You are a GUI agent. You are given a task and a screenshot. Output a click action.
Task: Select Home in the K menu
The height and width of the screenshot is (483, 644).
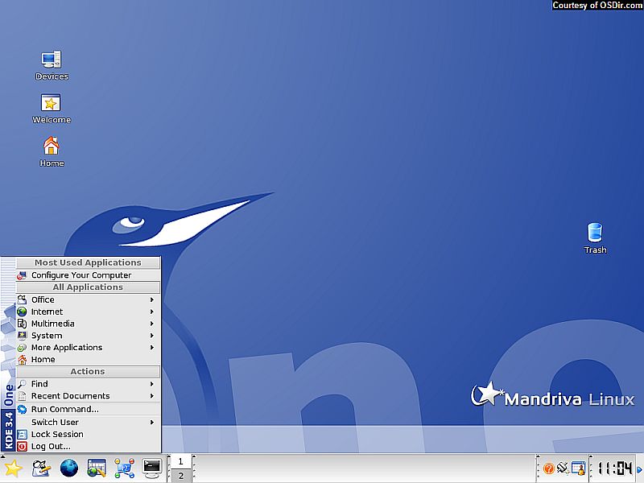click(88, 359)
